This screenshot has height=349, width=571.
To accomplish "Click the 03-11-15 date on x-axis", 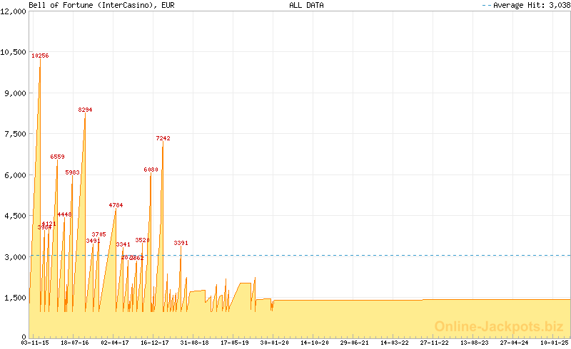I will click(x=35, y=343).
